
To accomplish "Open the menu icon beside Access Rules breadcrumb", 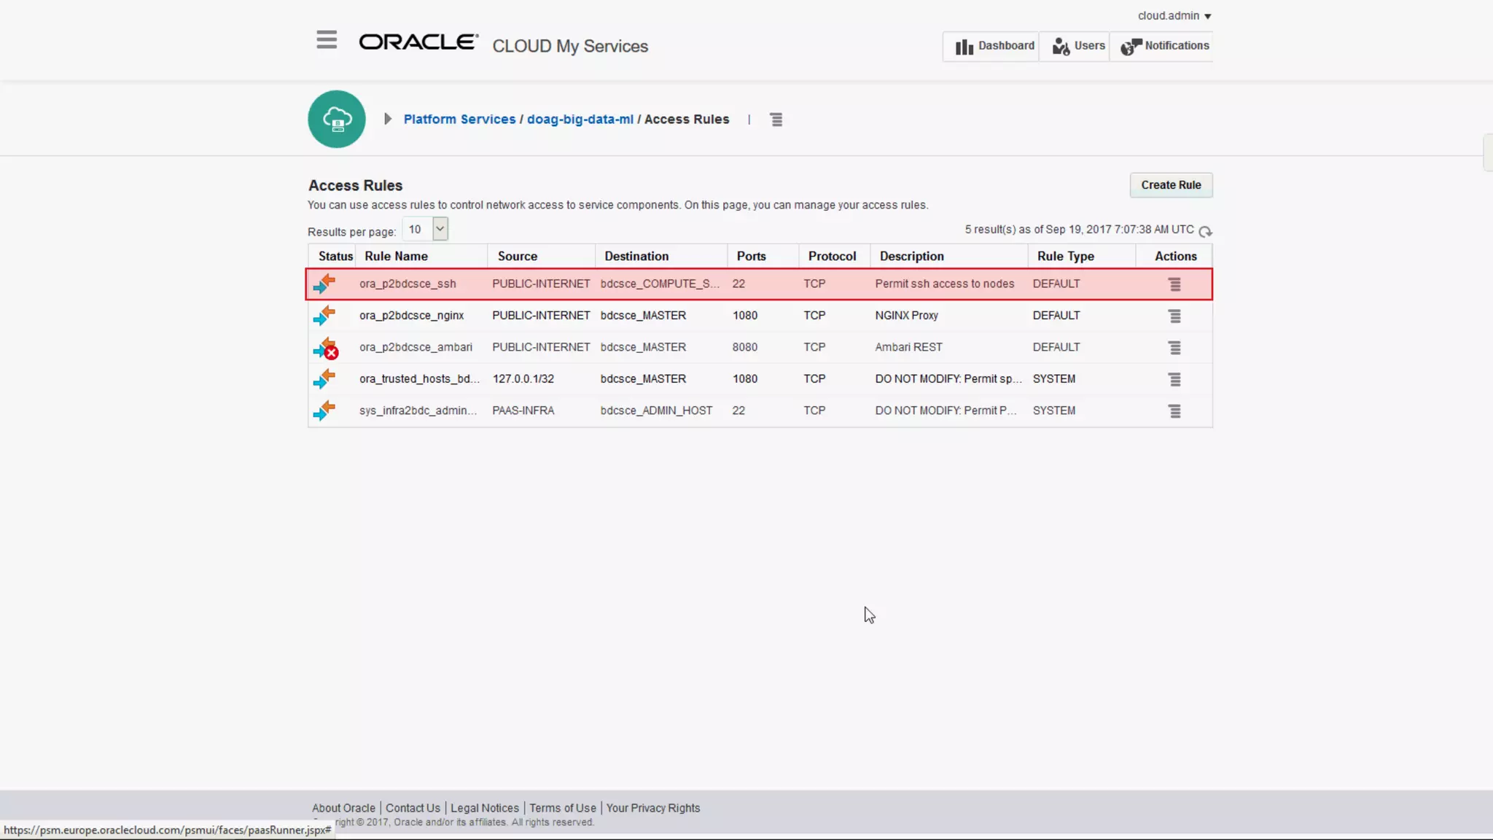I will [x=776, y=120].
